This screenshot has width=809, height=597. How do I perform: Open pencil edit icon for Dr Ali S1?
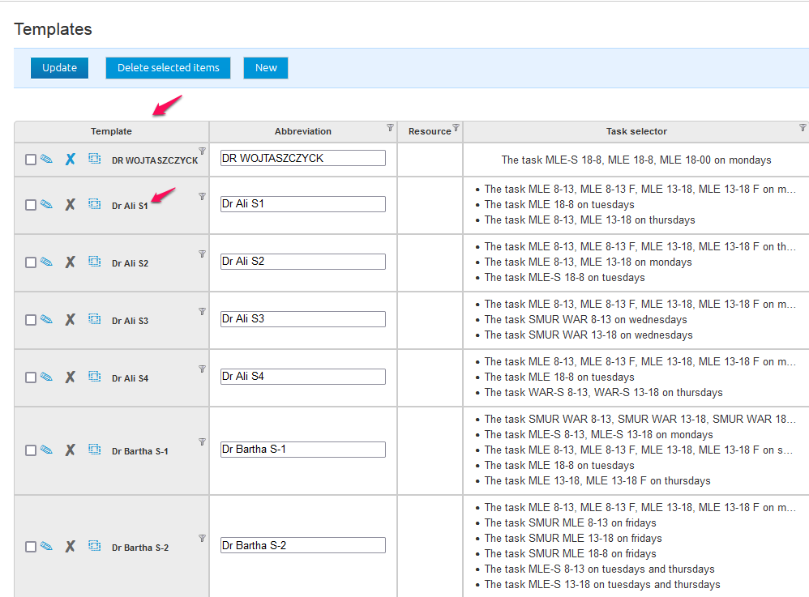(x=46, y=204)
